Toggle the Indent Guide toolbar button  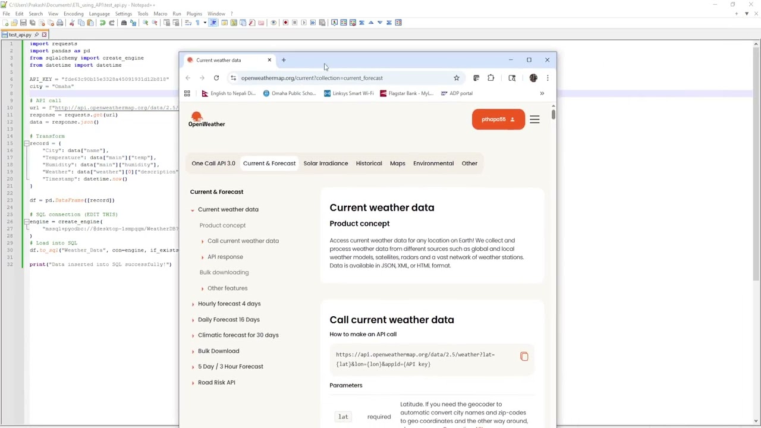coord(213,23)
